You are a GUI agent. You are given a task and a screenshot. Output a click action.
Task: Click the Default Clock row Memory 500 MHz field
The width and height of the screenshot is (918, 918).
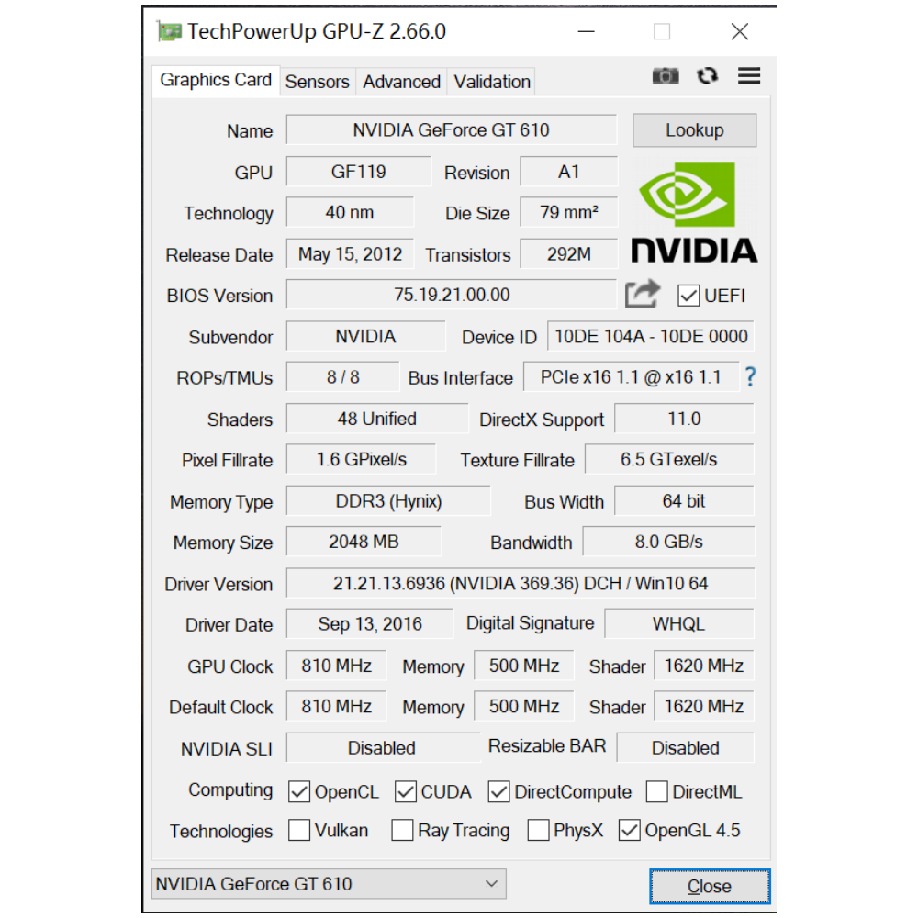point(524,707)
